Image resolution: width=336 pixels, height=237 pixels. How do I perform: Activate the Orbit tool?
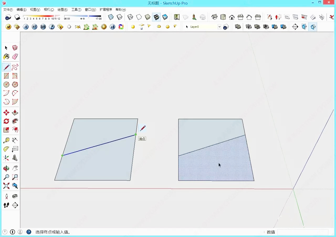6,169
